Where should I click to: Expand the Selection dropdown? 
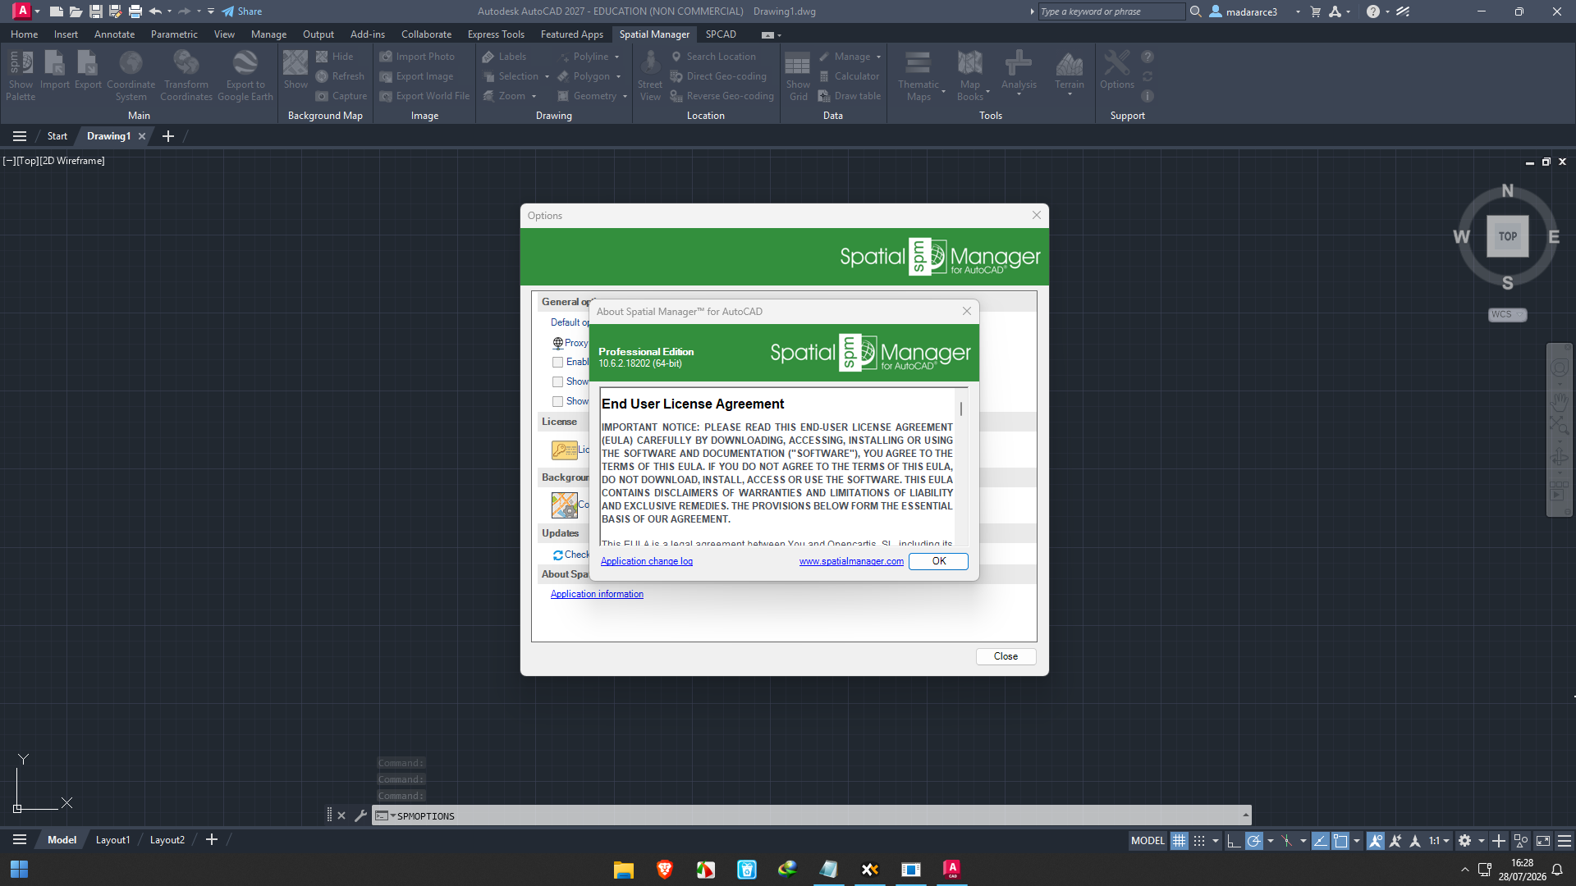[x=547, y=77]
